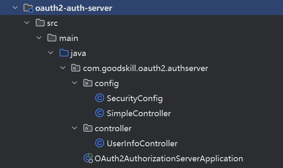Collapse the main folder chevron
The width and height of the screenshot is (283, 168).
coord(39,38)
